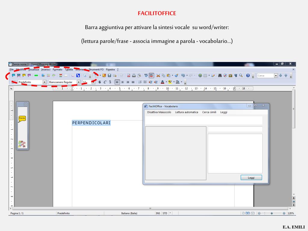Open the undo history dropdown arrow

tap(187, 75)
